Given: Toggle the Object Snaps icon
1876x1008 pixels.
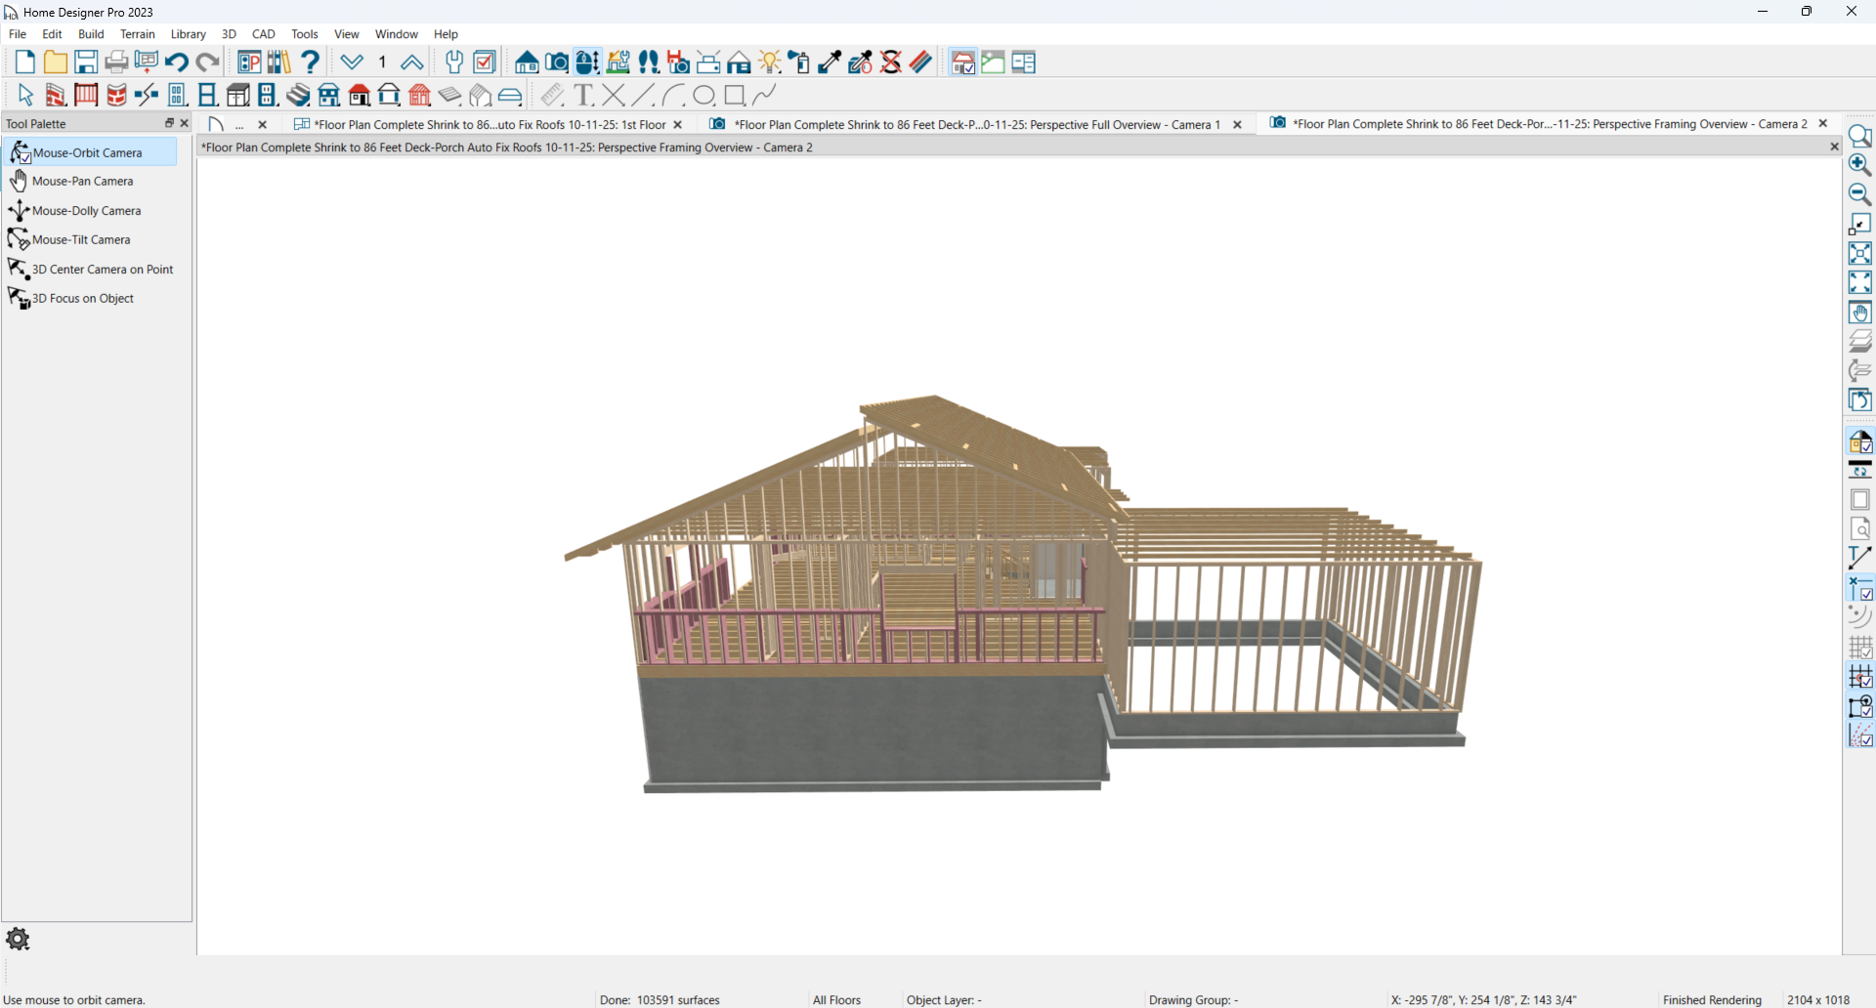Looking at the screenshot, I should (1859, 706).
